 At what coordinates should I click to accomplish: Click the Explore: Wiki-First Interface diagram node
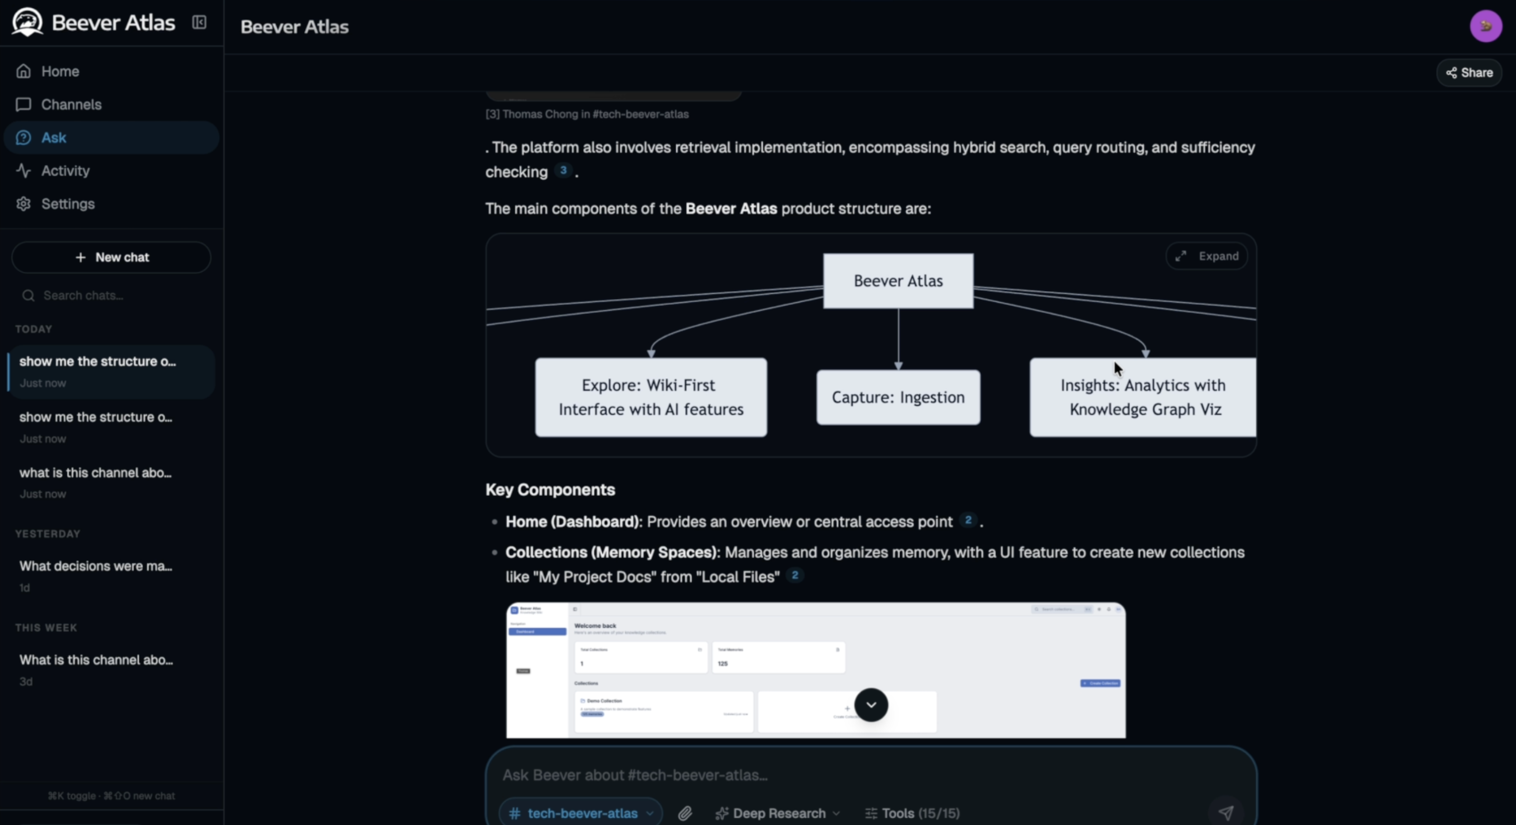651,397
